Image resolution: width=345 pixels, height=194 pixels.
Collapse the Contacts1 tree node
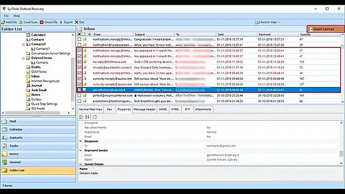pos(23,44)
